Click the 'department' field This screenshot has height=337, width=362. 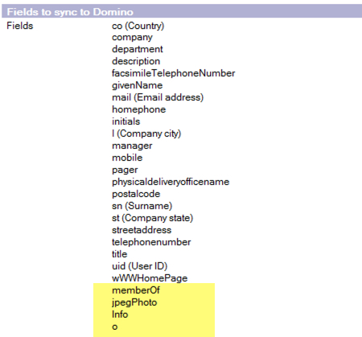click(137, 49)
